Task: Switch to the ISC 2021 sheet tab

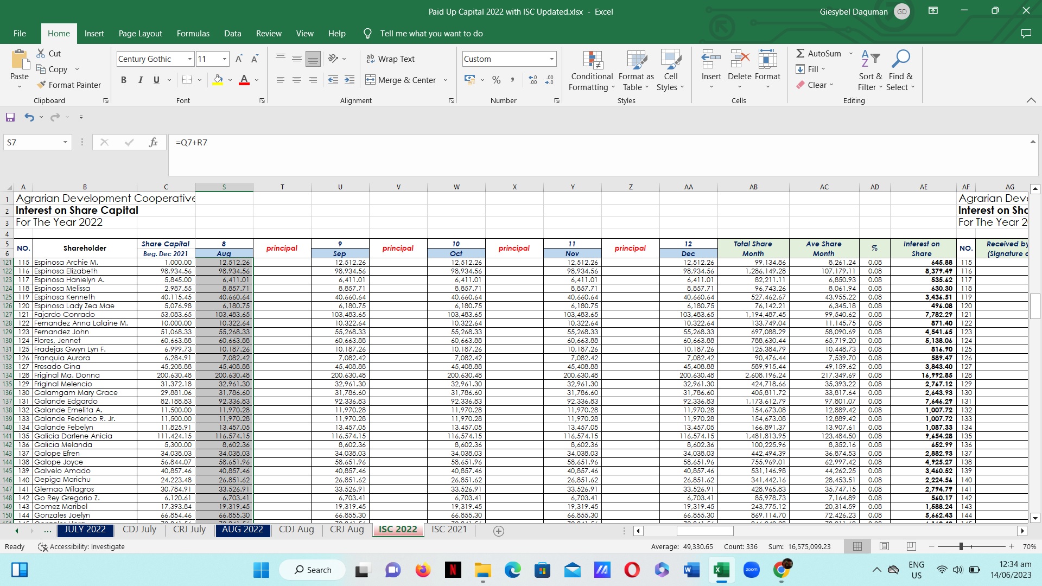Action: (x=449, y=529)
